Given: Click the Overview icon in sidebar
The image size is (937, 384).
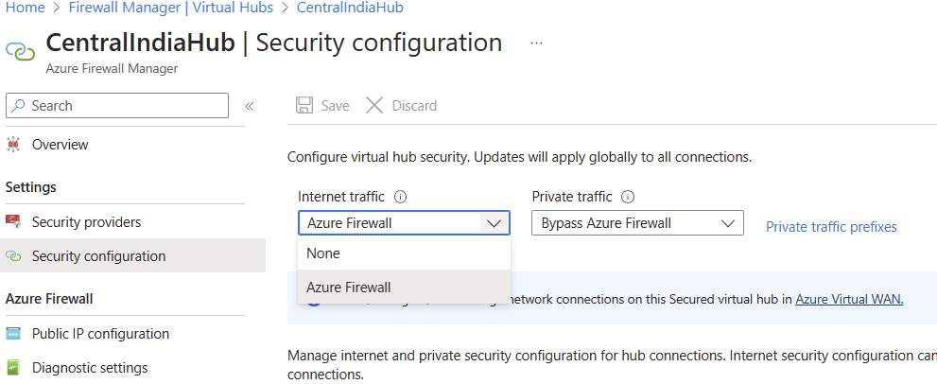Looking at the screenshot, I should pos(13,145).
